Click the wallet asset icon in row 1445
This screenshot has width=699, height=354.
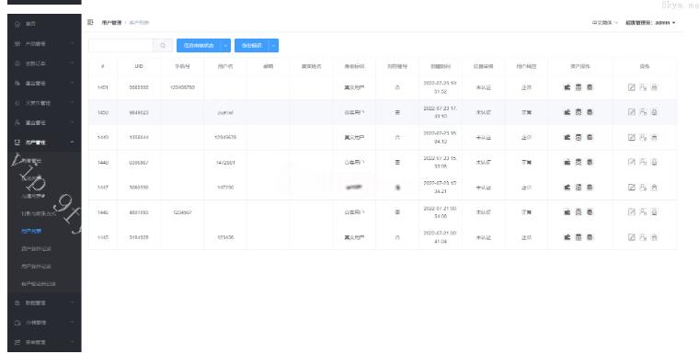(567, 237)
